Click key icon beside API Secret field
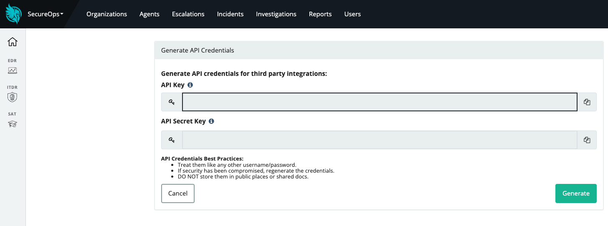Image resolution: width=608 pixels, height=226 pixels. click(x=172, y=140)
